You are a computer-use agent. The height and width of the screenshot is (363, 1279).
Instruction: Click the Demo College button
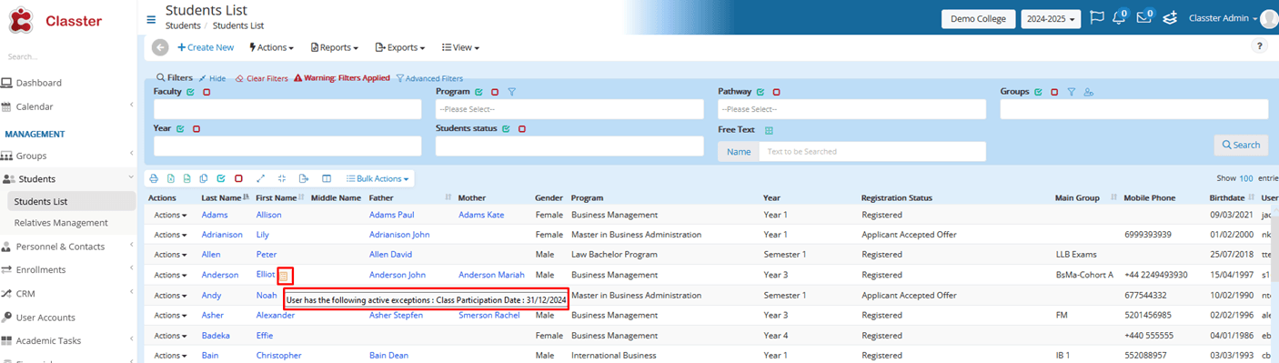[979, 19]
